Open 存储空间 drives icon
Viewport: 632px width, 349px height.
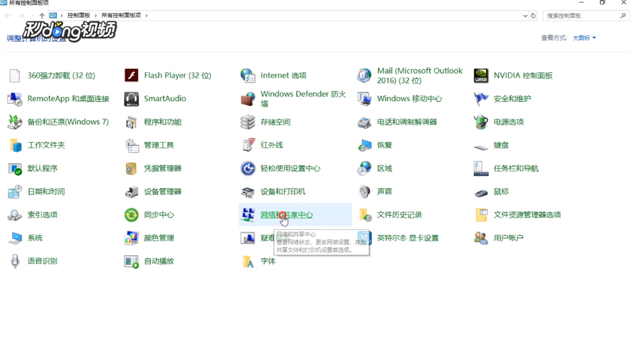(248, 122)
